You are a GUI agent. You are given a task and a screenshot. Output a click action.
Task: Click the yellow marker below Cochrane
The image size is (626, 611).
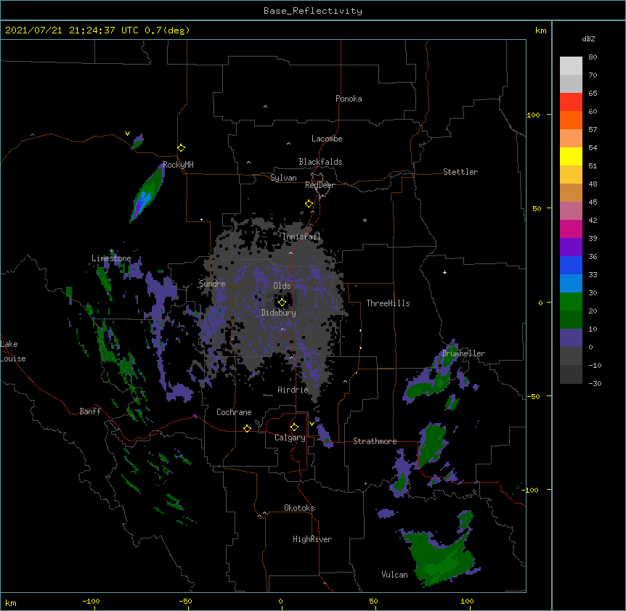pyautogui.click(x=247, y=428)
